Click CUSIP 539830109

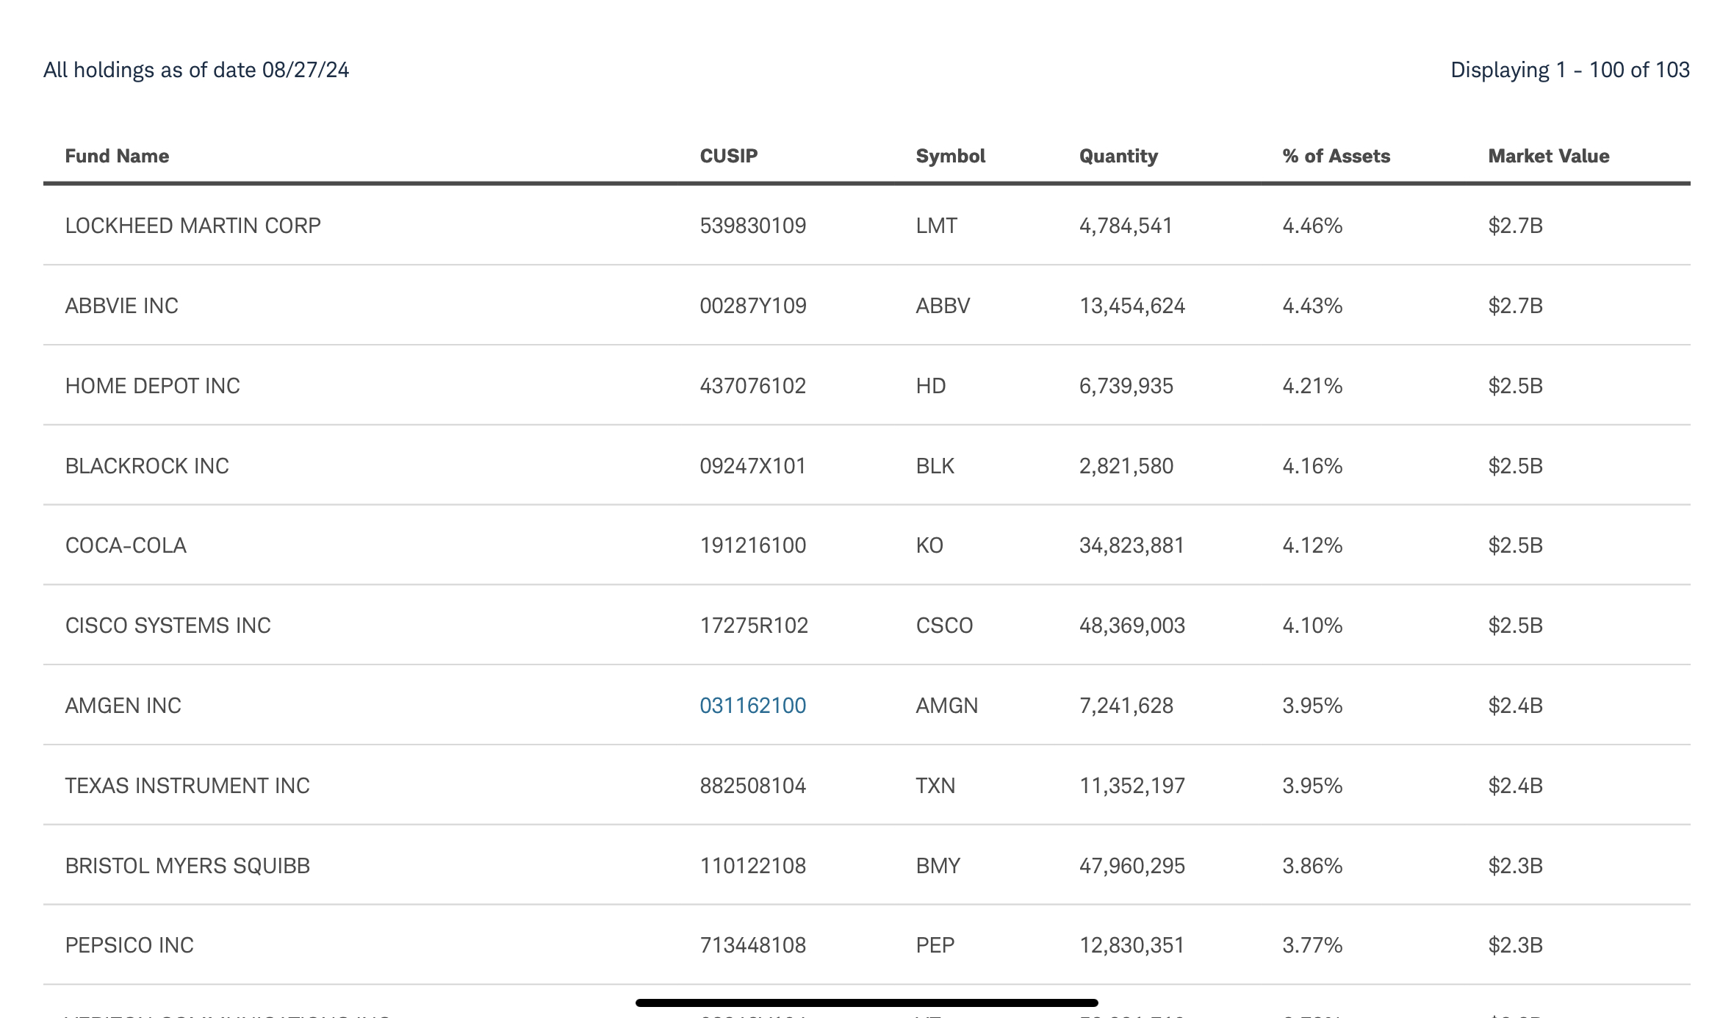coord(752,226)
